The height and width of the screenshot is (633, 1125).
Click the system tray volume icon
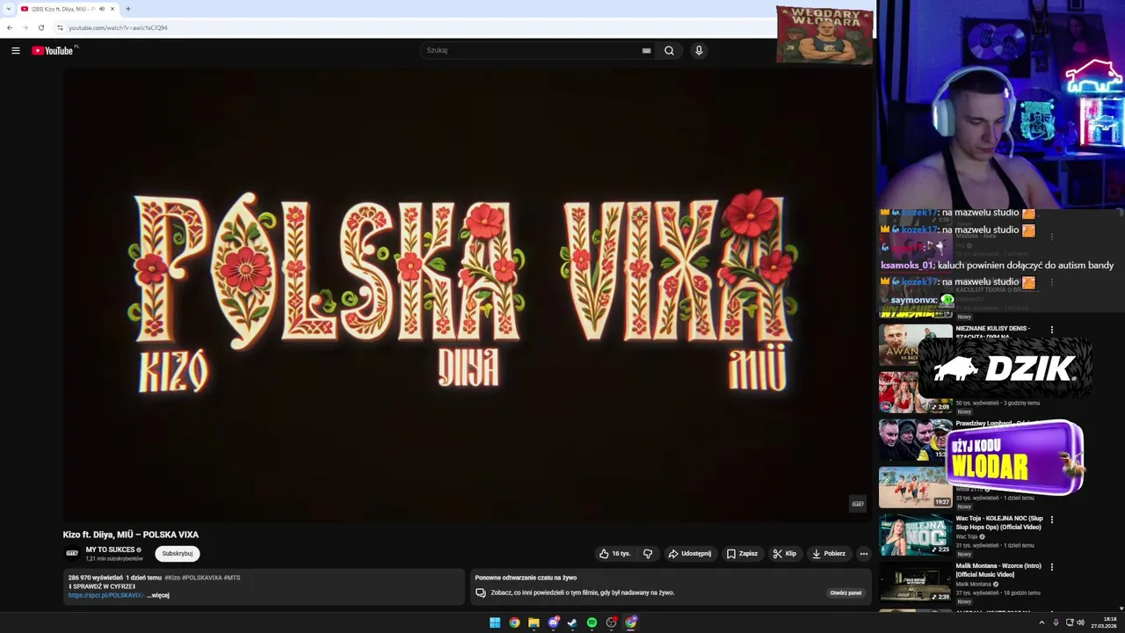[x=1080, y=622]
